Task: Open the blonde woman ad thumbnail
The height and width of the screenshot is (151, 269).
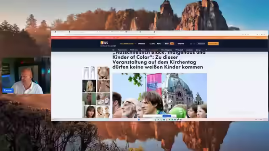Action: point(90,86)
